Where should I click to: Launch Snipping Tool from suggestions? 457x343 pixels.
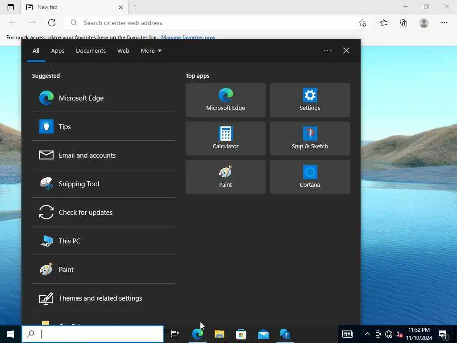(104, 184)
